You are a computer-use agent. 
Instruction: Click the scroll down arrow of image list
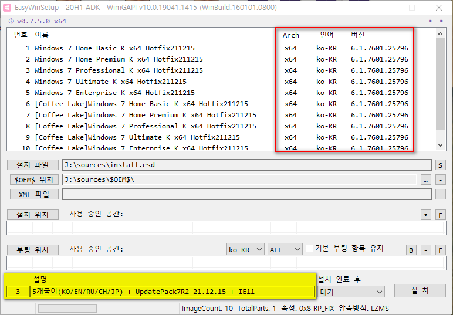pos(440,145)
